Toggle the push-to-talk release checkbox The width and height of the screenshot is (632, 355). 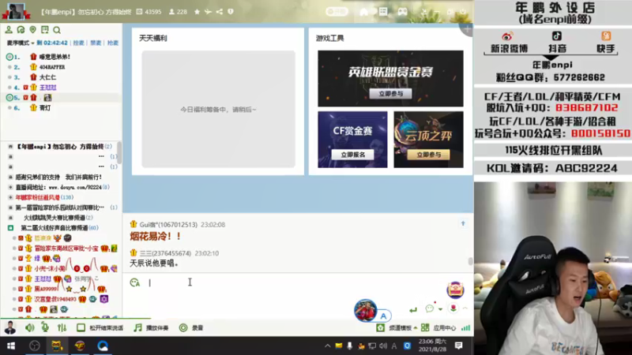pos(81,327)
